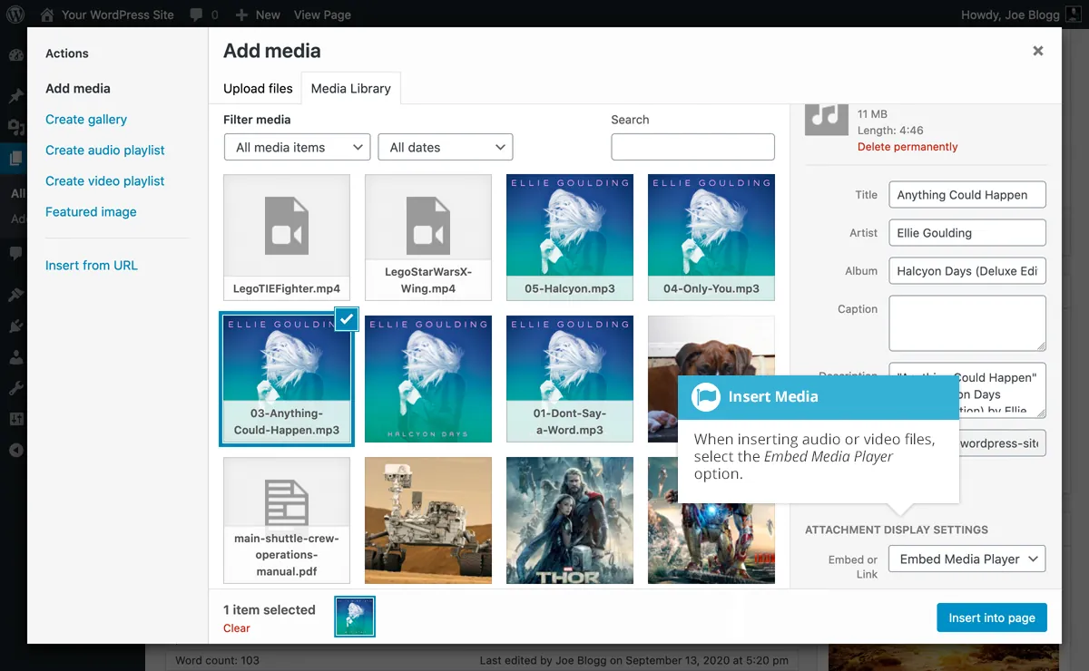Edit the Artist field Ellie Goulding
This screenshot has width=1089, height=671.
967,232
